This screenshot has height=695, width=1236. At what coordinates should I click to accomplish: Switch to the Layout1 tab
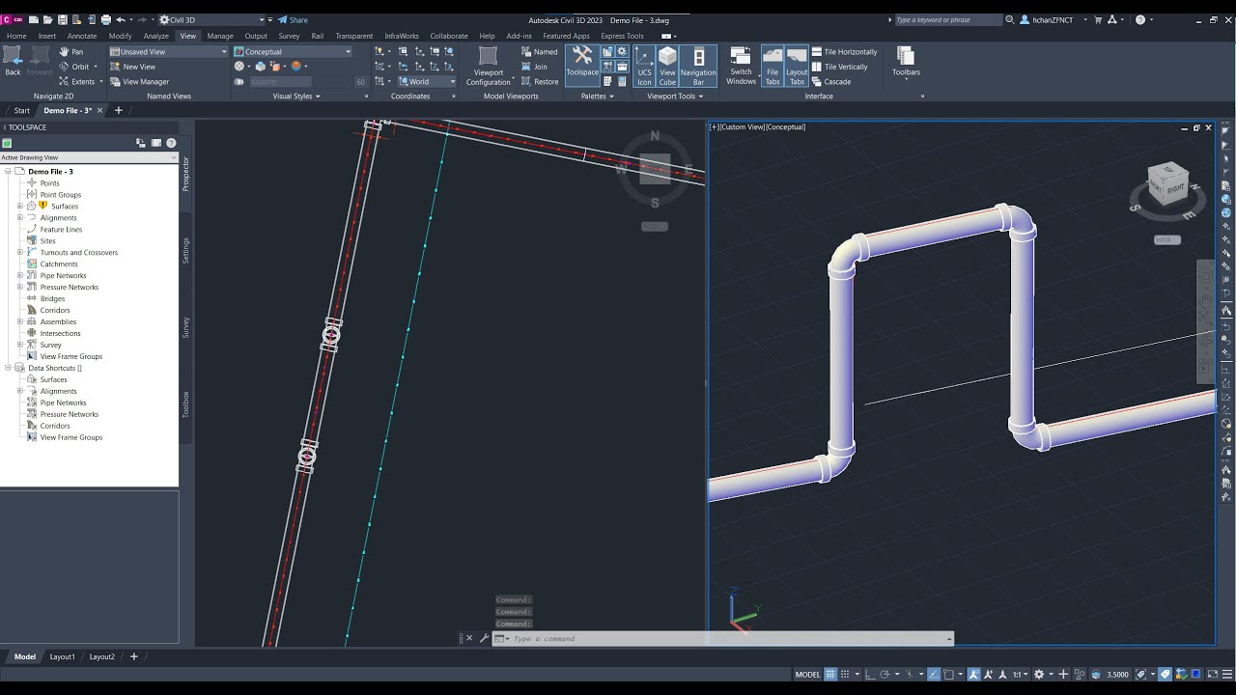click(x=62, y=657)
